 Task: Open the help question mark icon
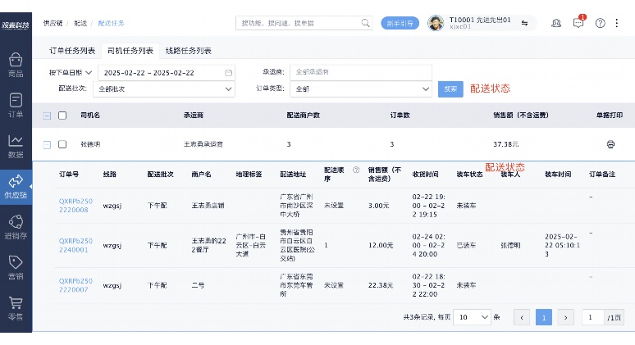[x=601, y=23]
